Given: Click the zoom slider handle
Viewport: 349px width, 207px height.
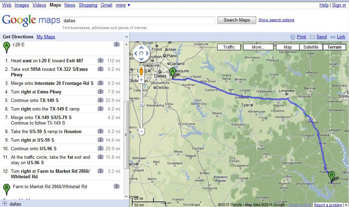Looking at the screenshot, I should pyautogui.click(x=141, y=104).
